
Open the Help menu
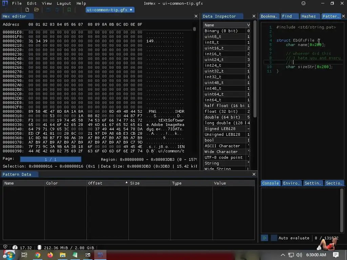coord(81,3)
